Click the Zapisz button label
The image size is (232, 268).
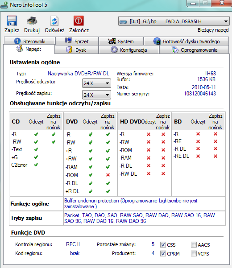[x=12, y=30]
